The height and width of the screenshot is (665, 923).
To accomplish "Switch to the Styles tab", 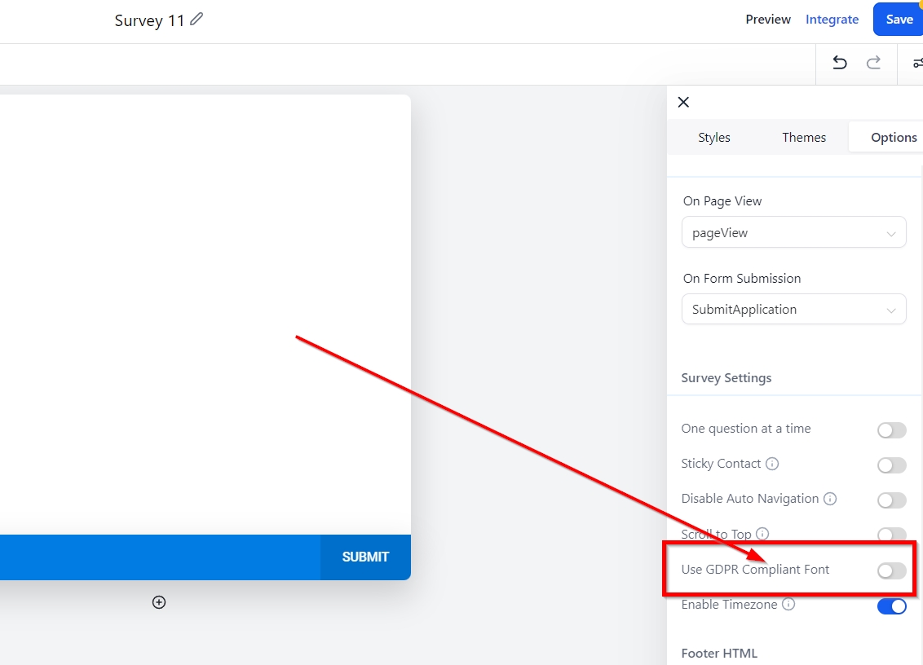I will (x=714, y=138).
